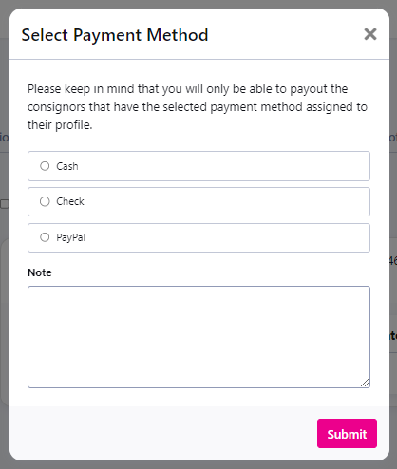Click the bold 'Note' field label

tap(40, 272)
